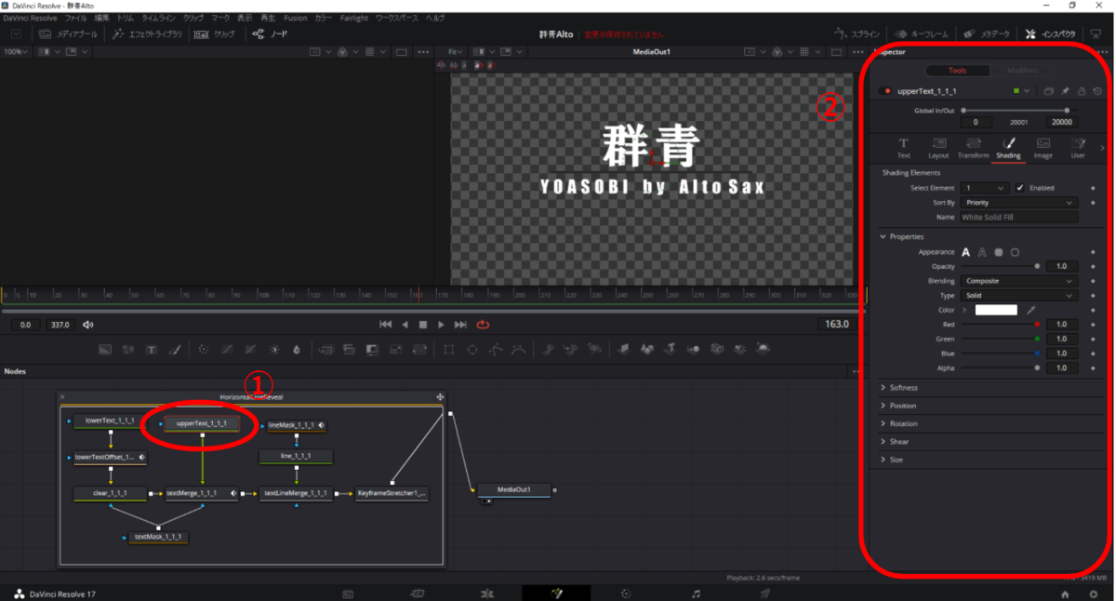Switch to the Modifiers tab

click(x=1021, y=71)
